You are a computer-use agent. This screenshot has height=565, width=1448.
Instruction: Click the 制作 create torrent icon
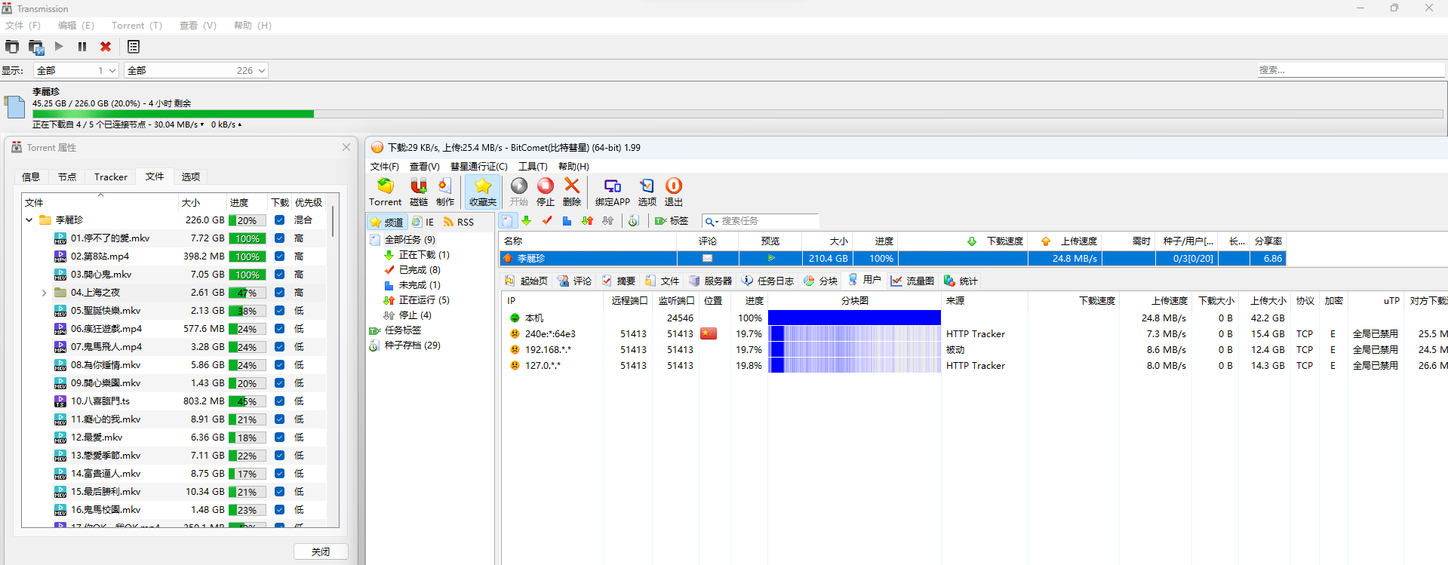point(445,192)
